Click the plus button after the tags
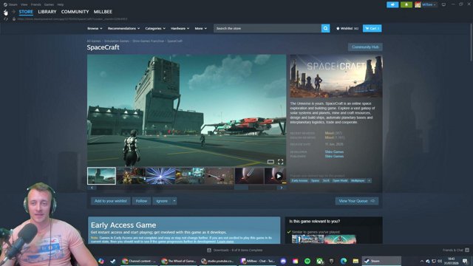This screenshot has width=473, height=266. [x=370, y=180]
